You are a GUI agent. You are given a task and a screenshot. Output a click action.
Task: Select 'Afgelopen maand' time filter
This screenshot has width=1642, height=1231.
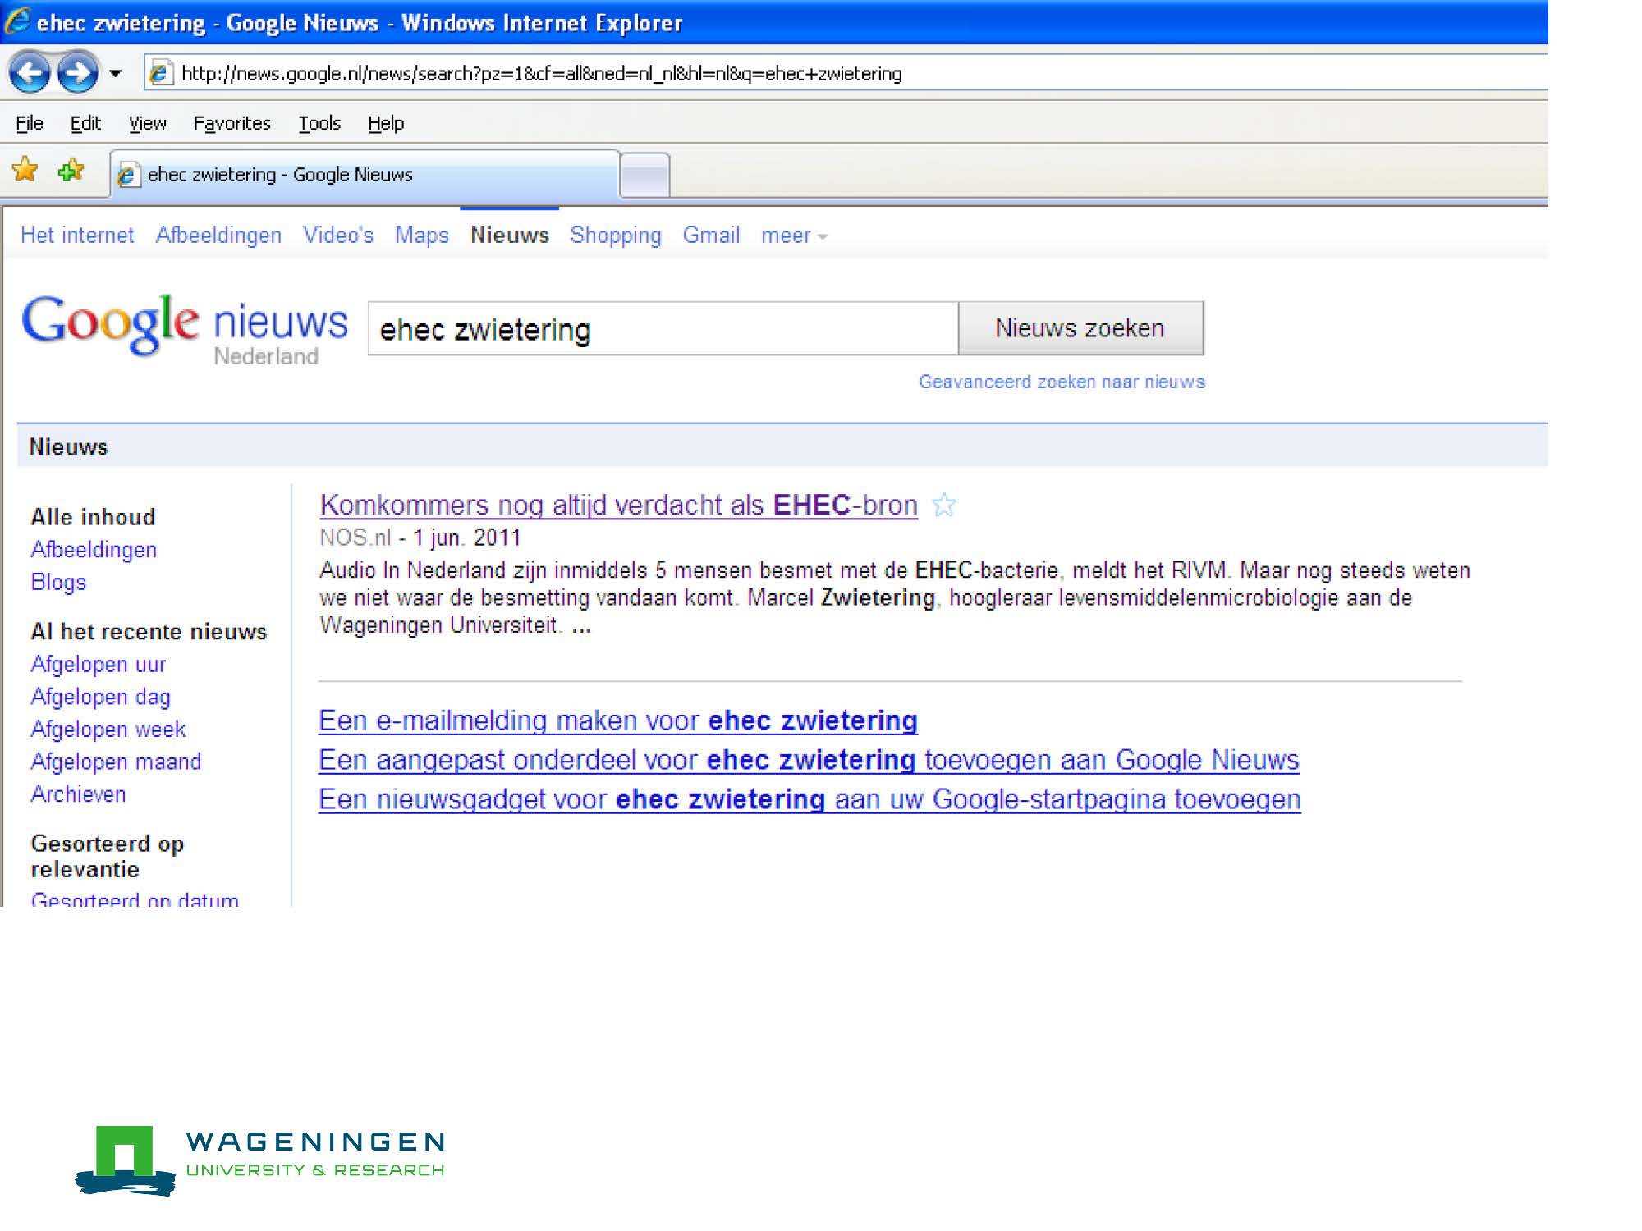[x=116, y=762]
